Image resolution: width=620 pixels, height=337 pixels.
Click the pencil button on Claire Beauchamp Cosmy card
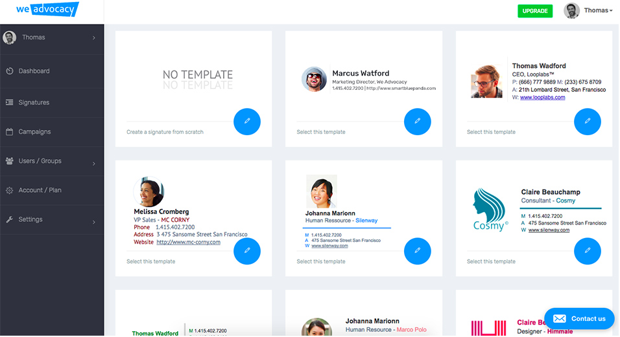tap(588, 251)
